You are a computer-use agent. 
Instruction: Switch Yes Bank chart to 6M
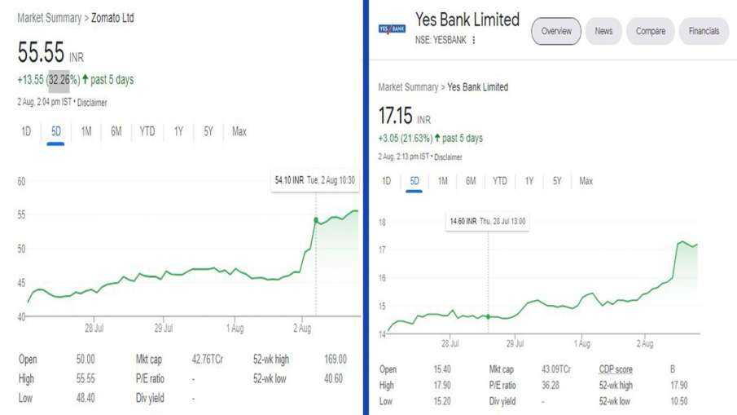471,181
